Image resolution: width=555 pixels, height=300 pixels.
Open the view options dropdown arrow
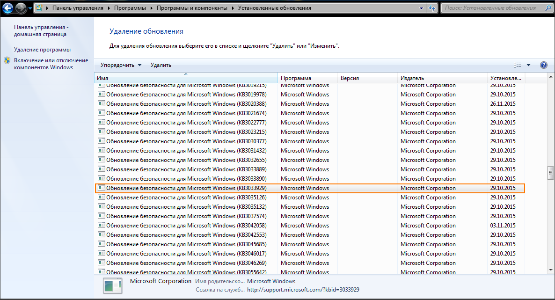(x=528, y=65)
